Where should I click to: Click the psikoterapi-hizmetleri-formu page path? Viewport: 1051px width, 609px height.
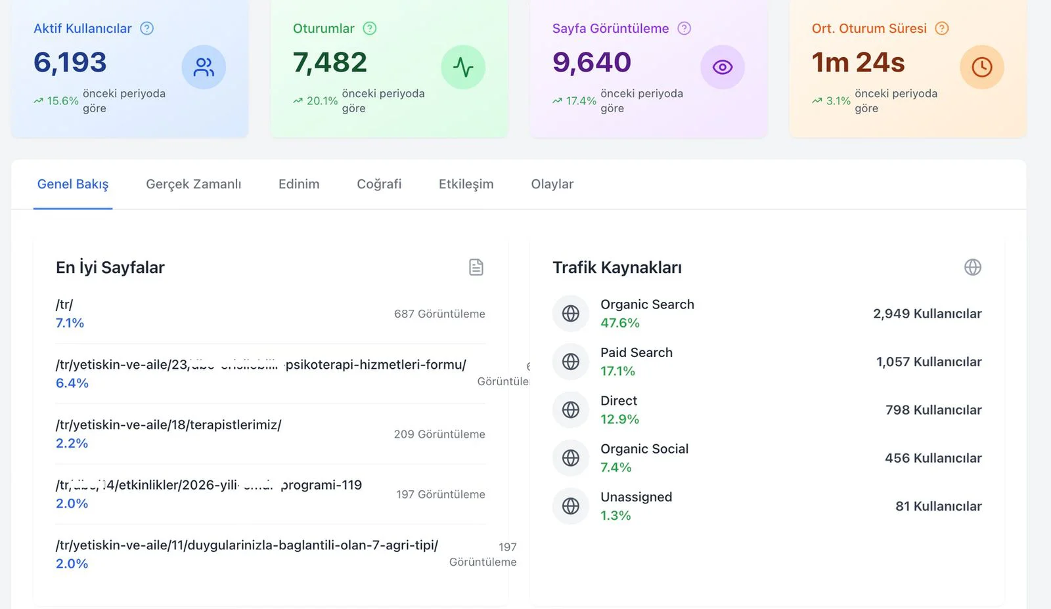pos(261,365)
